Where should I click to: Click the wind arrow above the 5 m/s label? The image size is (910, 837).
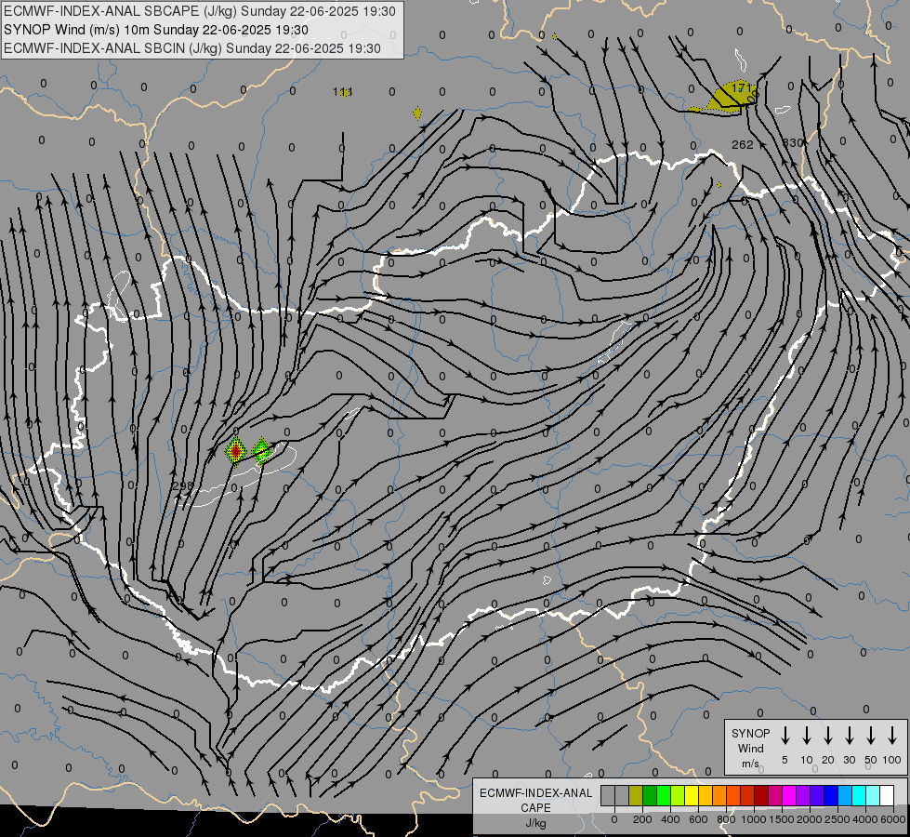(785, 735)
